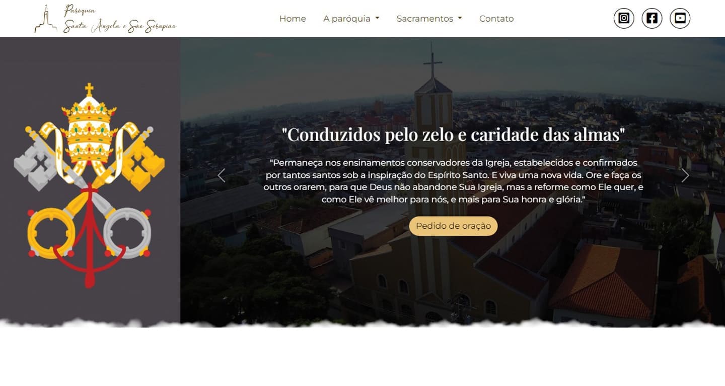Open the Contato page
The image size is (725, 386).
coord(496,19)
